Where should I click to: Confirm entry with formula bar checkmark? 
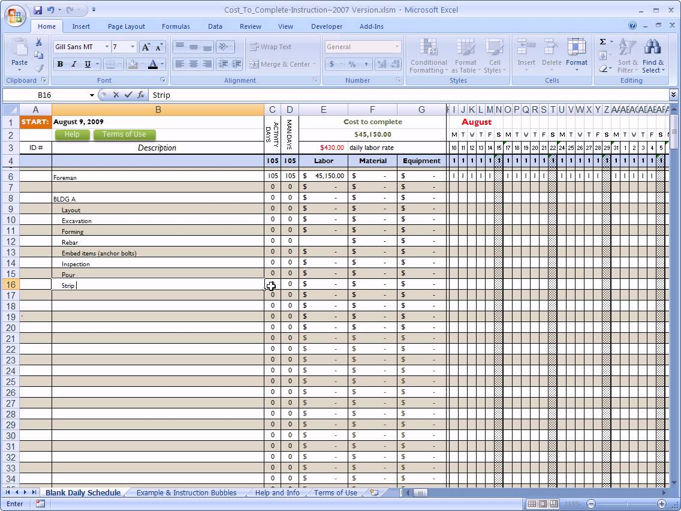click(x=128, y=95)
